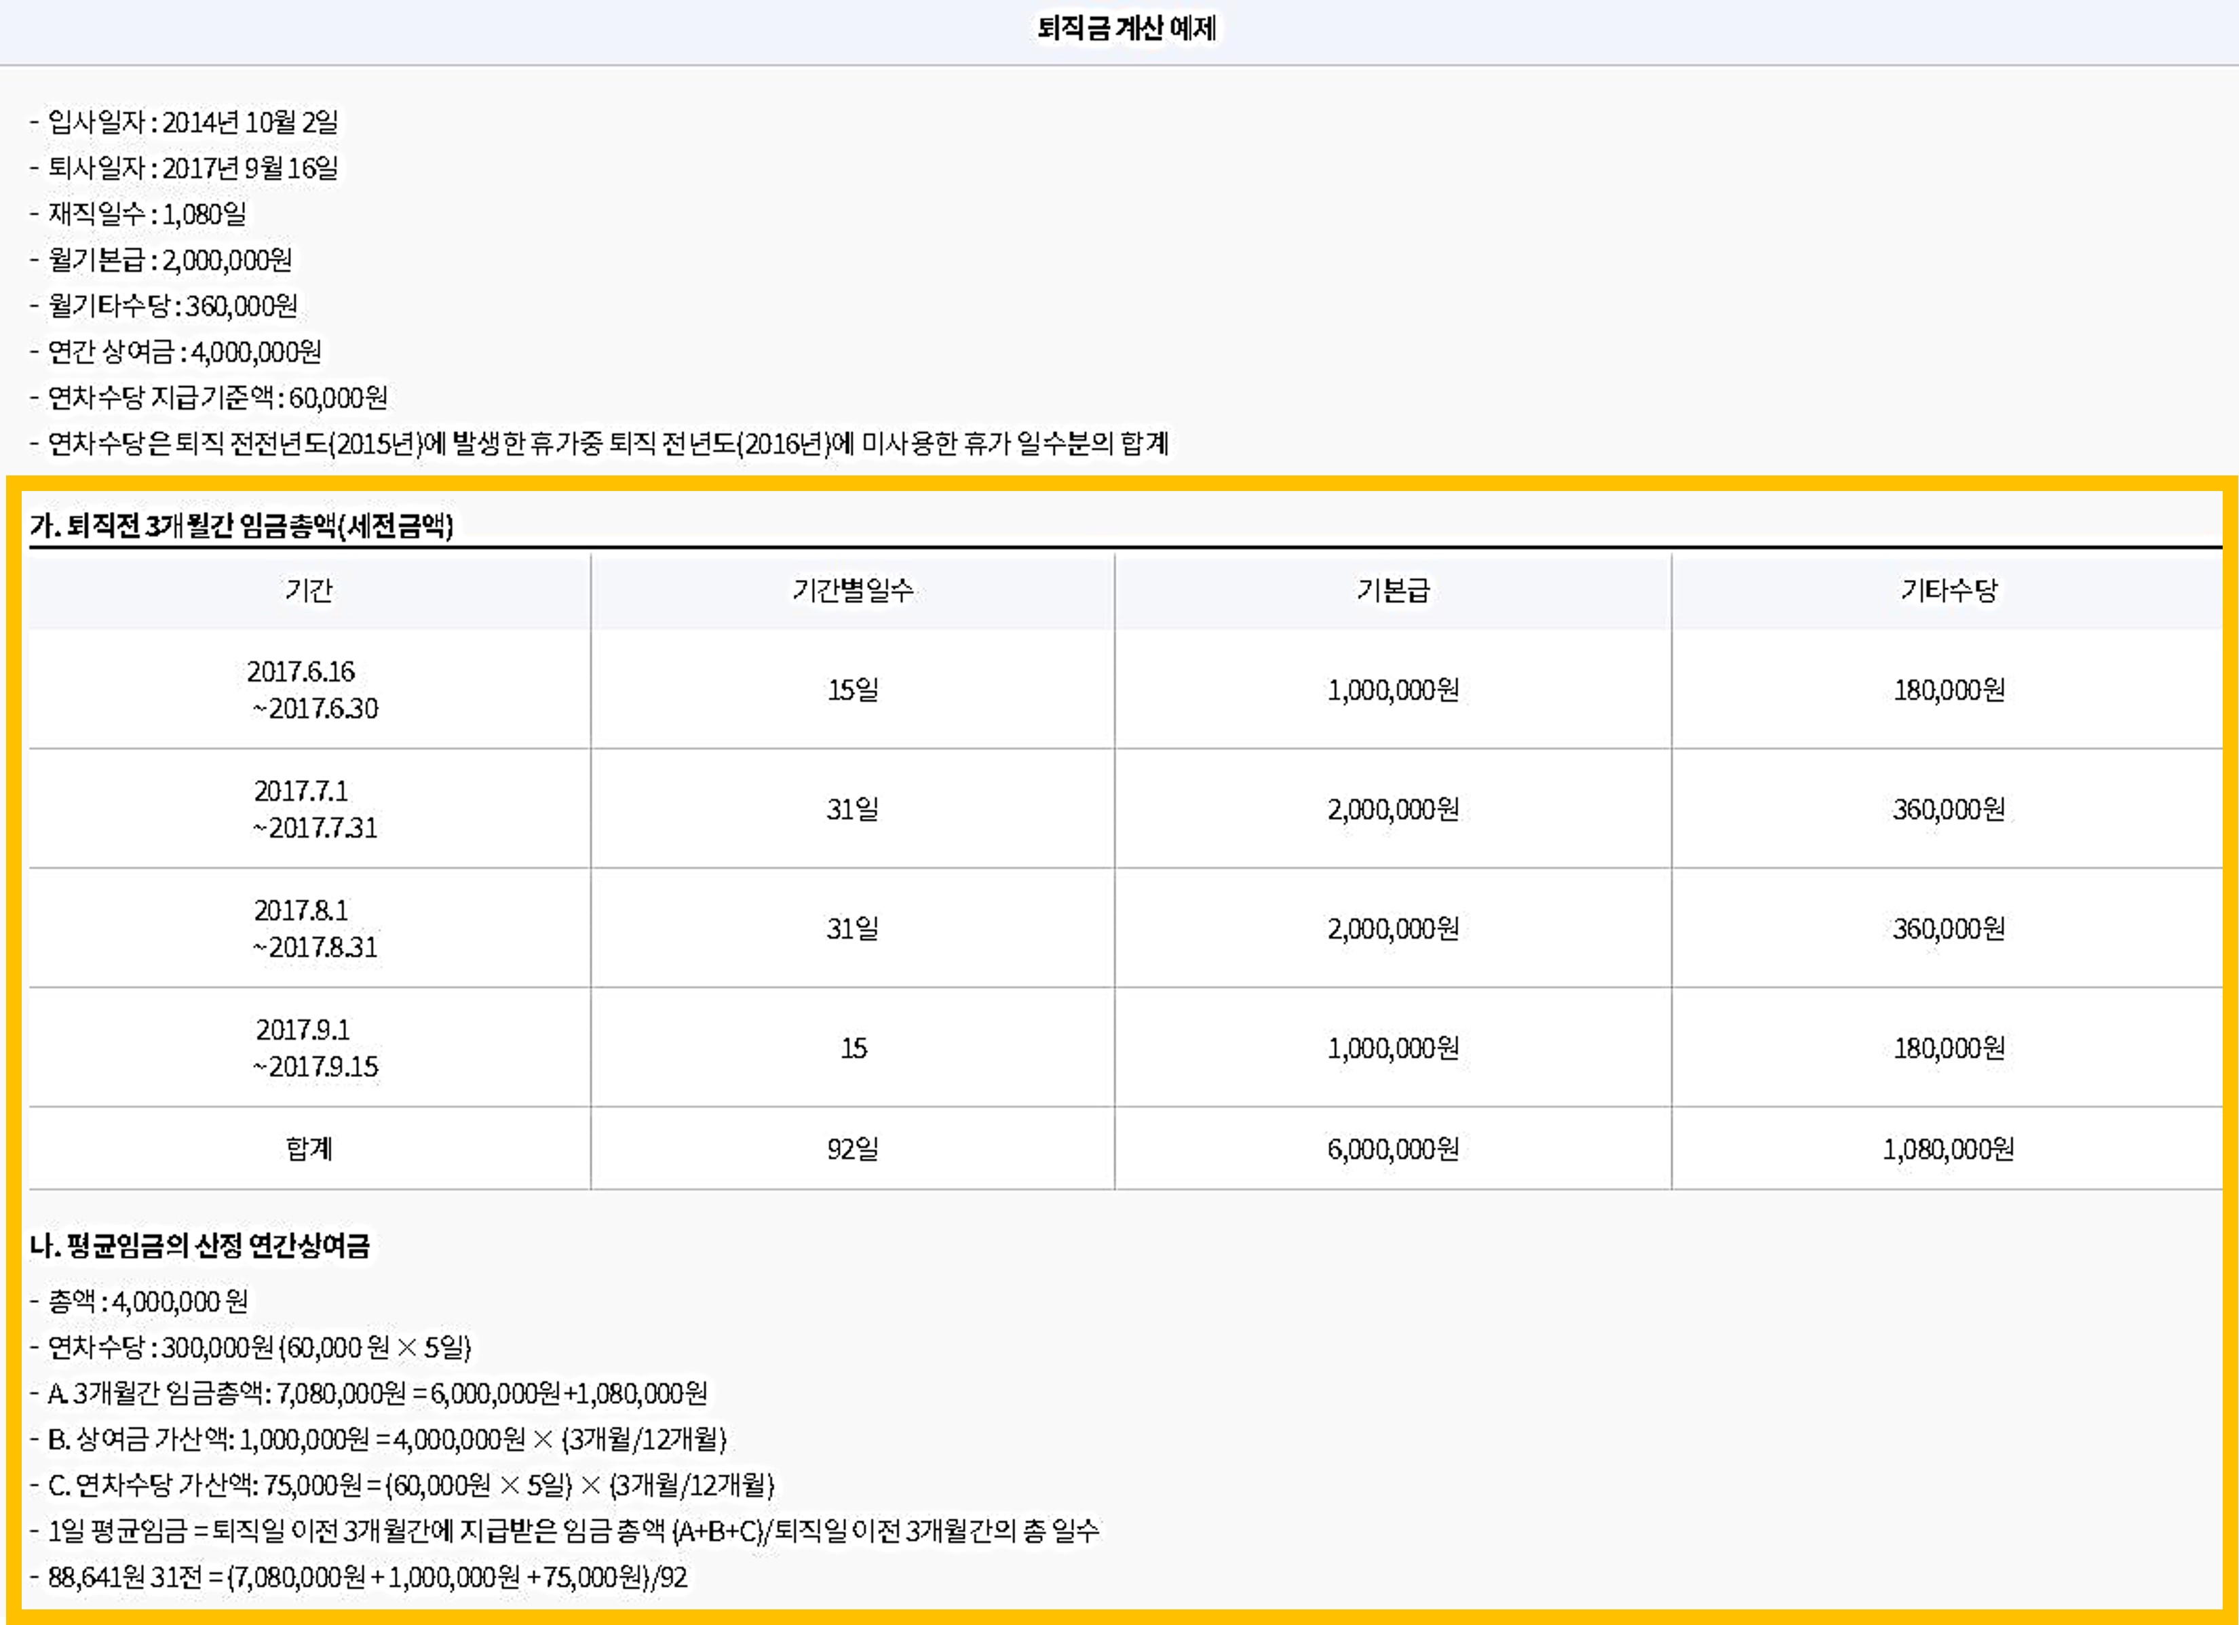Click 360,000원 in the 2017.7.1 row
The image size is (2239, 1625).
click(x=1949, y=809)
